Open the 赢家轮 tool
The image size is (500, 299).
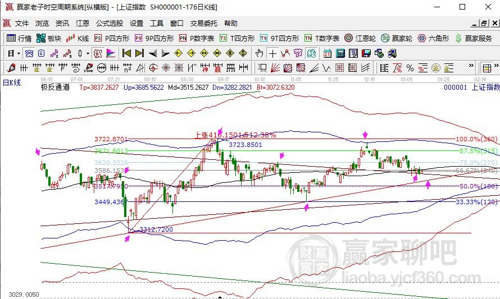tap(397, 38)
